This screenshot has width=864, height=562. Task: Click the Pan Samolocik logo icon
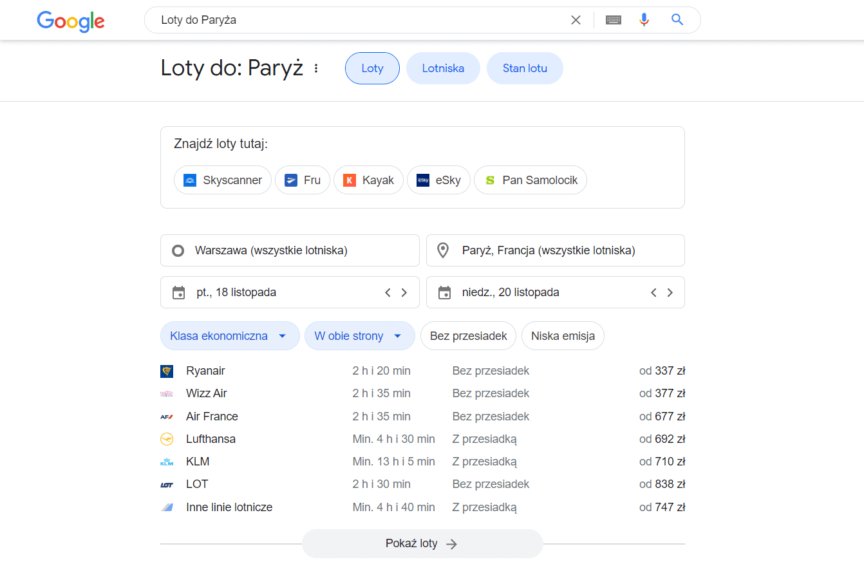pos(490,180)
